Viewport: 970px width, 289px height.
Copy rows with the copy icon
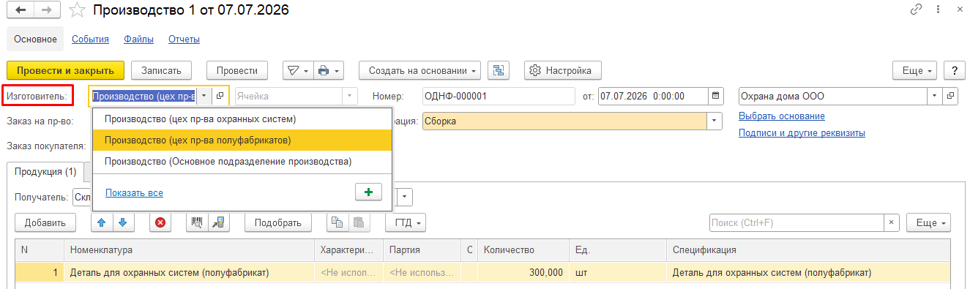(x=337, y=222)
